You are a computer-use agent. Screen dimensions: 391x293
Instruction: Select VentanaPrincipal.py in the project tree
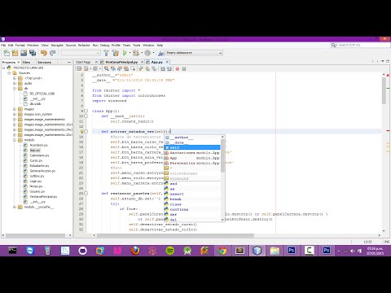tap(43, 197)
